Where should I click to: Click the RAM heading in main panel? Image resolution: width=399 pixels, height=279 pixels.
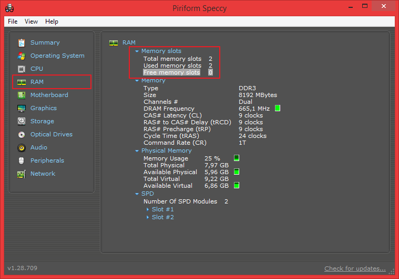click(129, 42)
